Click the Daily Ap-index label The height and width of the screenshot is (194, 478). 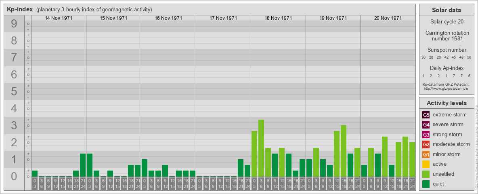pos(447,68)
